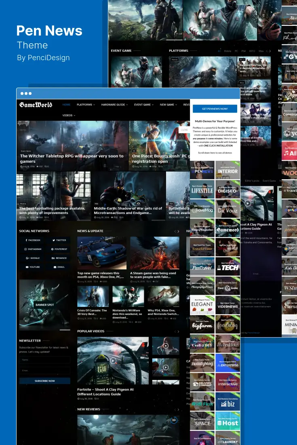The height and width of the screenshot is (445, 297).
Task: Open the DigiSEO demo thumbnail
Action: pyautogui.click(x=228, y=189)
